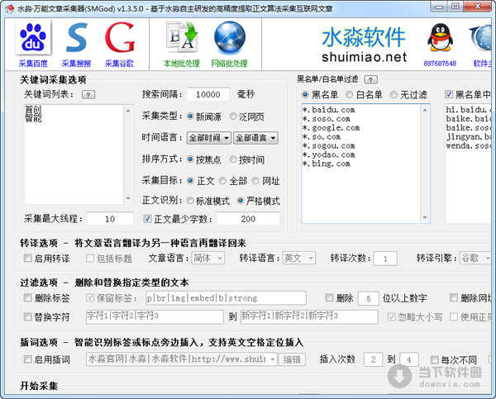Toggle the 删除网址 checkbox
This screenshot has height=399, width=496.
[x=454, y=297]
